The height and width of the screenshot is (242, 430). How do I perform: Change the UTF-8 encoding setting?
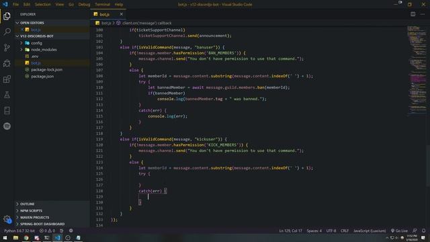[331, 231]
